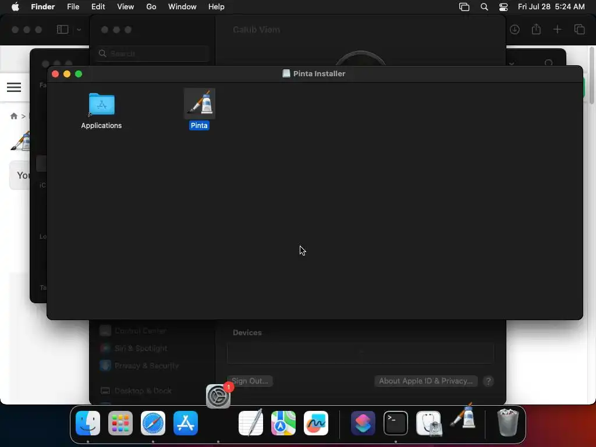
Task: Show Safari tab overview icon
Action: tap(579, 29)
